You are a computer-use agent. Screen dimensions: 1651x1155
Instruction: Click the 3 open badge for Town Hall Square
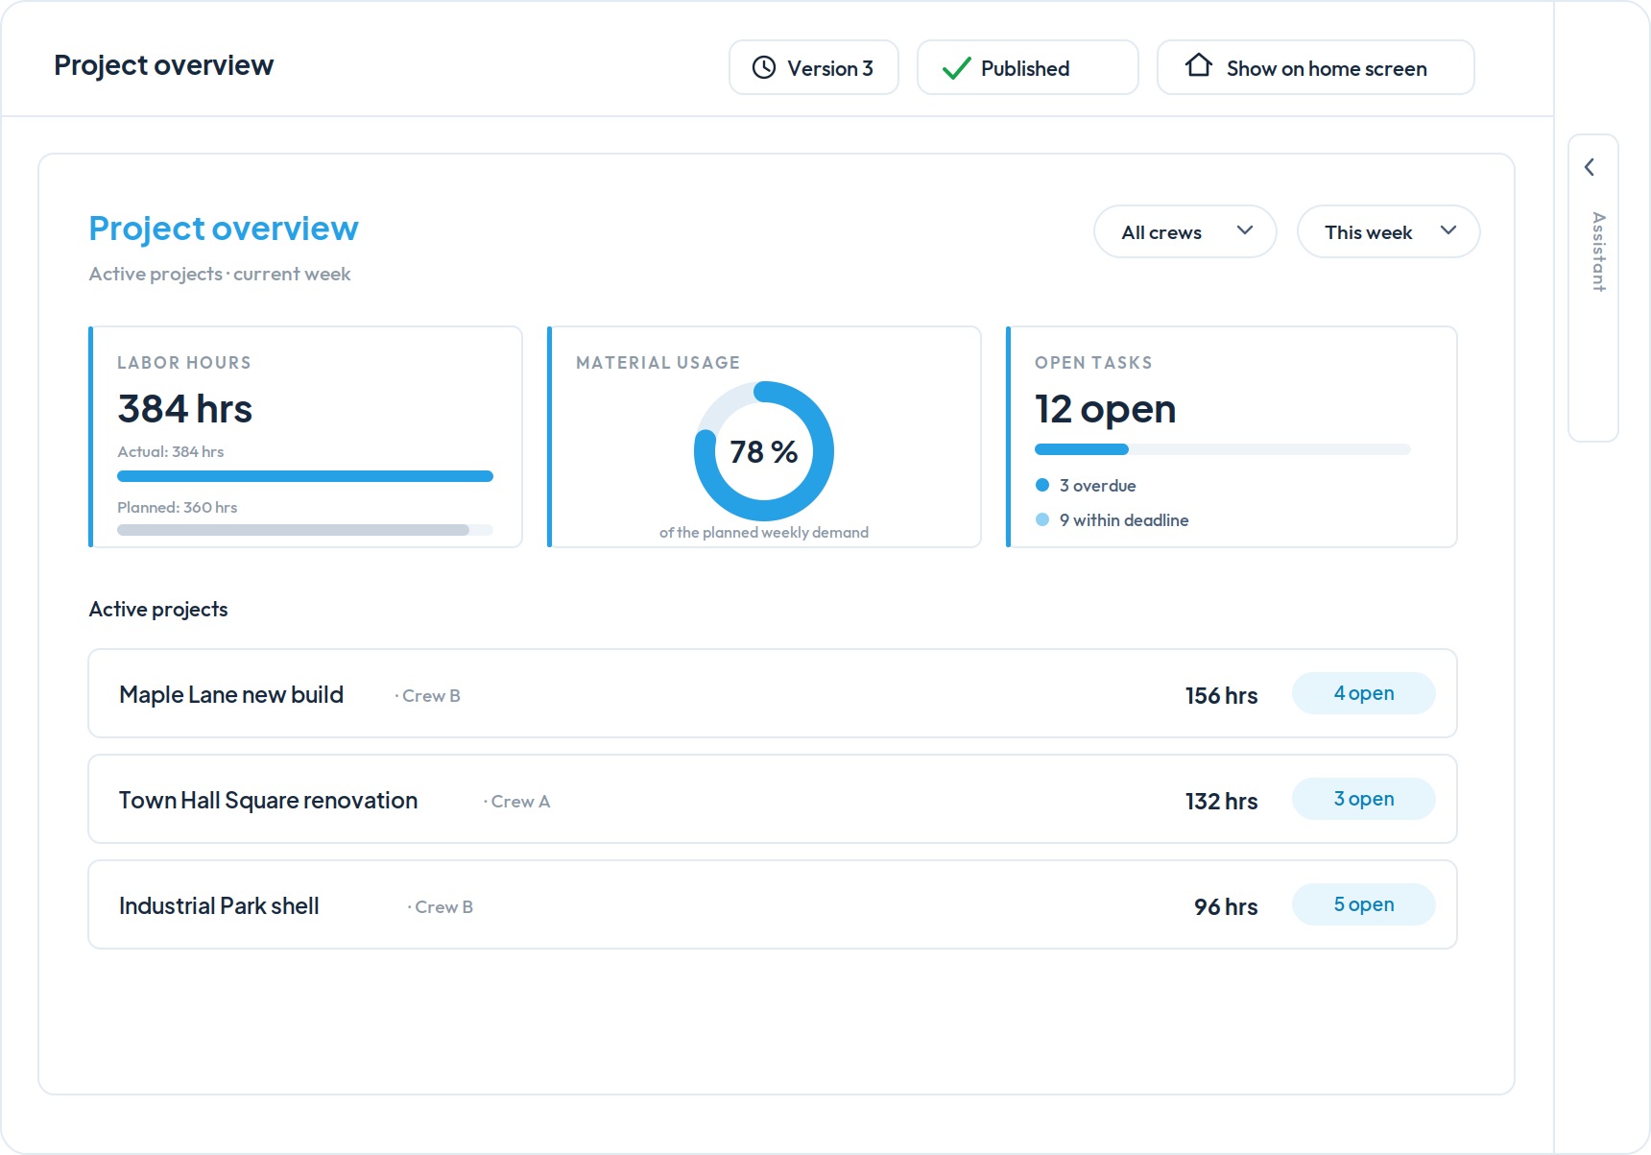pos(1364,799)
